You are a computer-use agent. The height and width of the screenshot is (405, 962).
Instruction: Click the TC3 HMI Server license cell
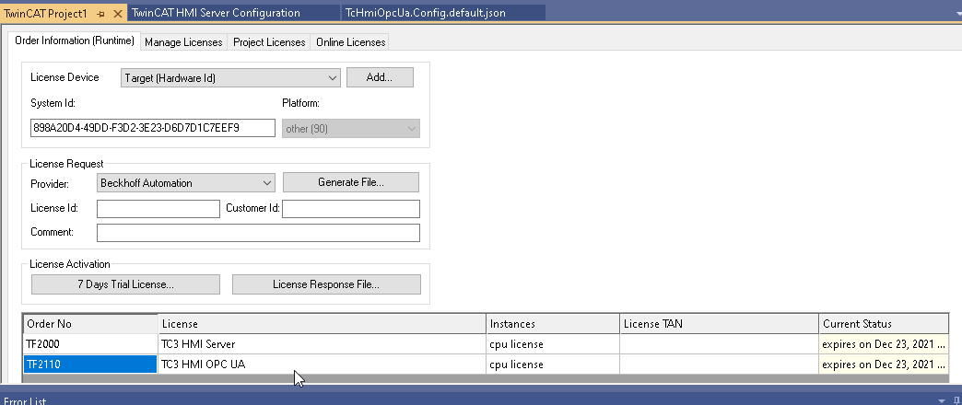(323, 343)
